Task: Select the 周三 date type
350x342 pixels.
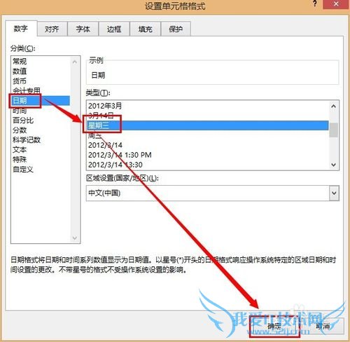Action: point(208,135)
